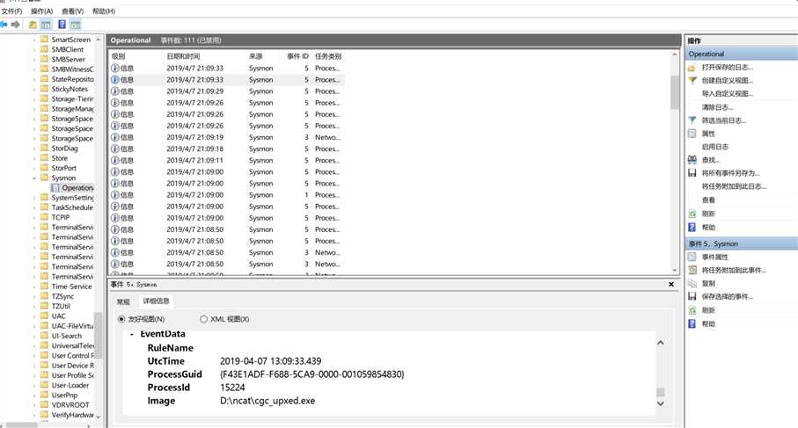The width and height of the screenshot is (798, 428).
Task: Expand the VDRVROOT tree node
Action: click(34, 405)
